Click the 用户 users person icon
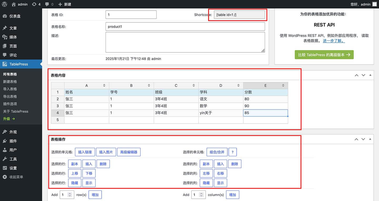This screenshot has height=201, width=379. click(x=5, y=150)
